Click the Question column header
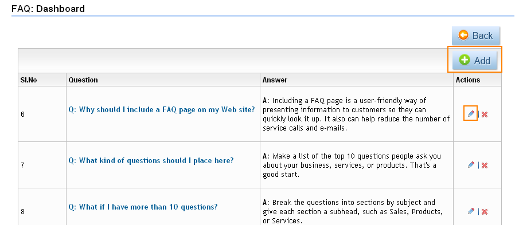Screen dimensions: 519x225 (x=83, y=80)
